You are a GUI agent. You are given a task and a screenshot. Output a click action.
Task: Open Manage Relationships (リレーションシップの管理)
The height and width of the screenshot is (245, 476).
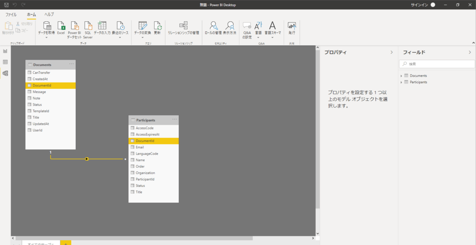pyautogui.click(x=183, y=28)
